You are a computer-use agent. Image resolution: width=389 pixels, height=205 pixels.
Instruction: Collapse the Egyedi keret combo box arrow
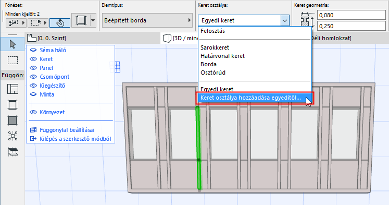[x=285, y=20]
